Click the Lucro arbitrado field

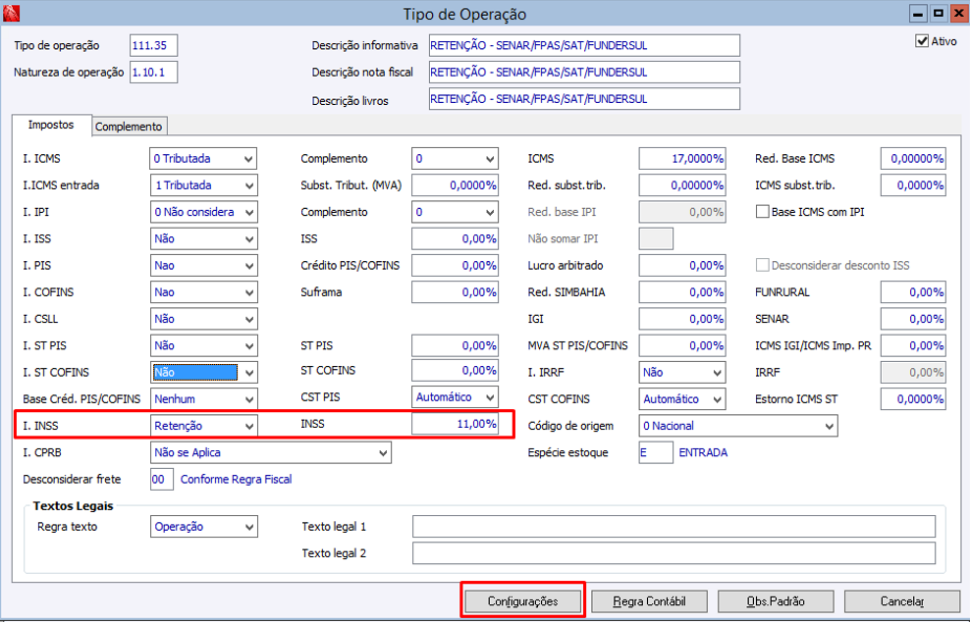[x=681, y=266]
